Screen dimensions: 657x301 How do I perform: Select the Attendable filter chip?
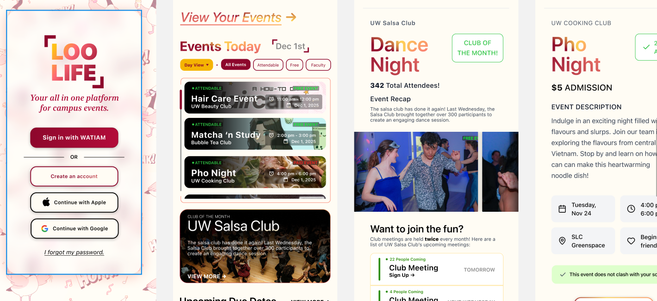pyautogui.click(x=268, y=65)
